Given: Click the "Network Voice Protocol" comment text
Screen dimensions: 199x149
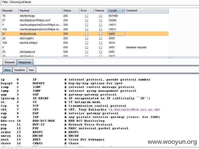Looking at the screenshot, I should pyautogui.click(x=90, y=124).
